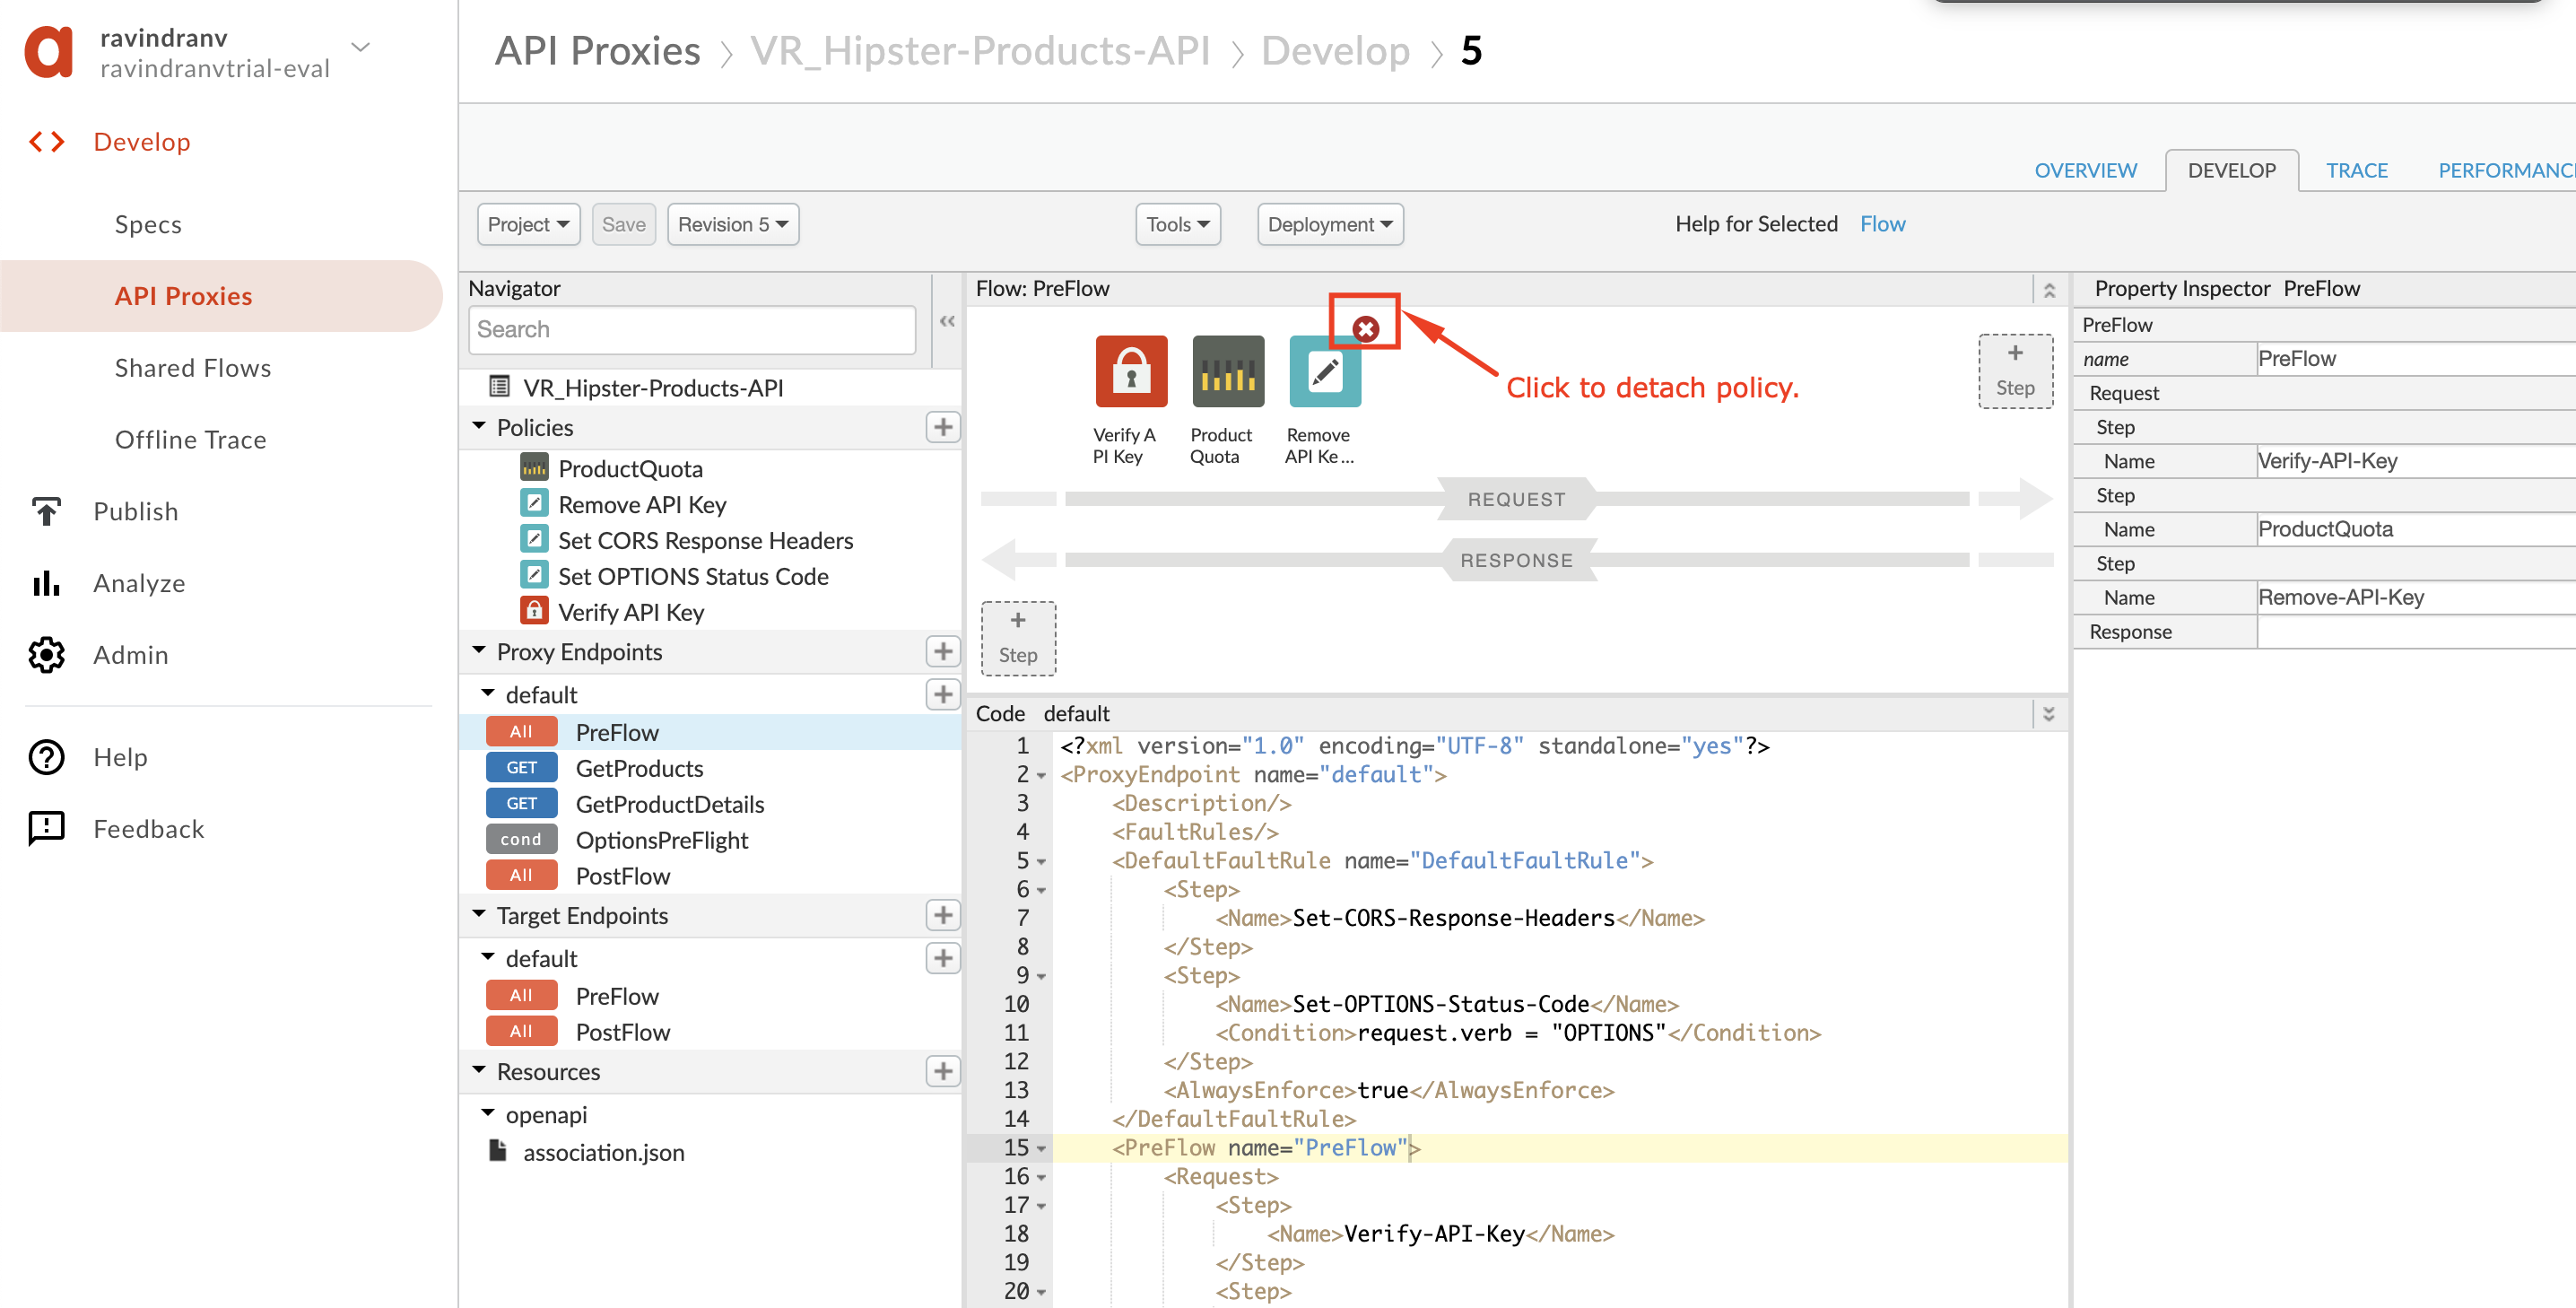This screenshot has height=1308, width=2576.
Task: Switch to the DEVELOP tab
Action: coord(2231,170)
